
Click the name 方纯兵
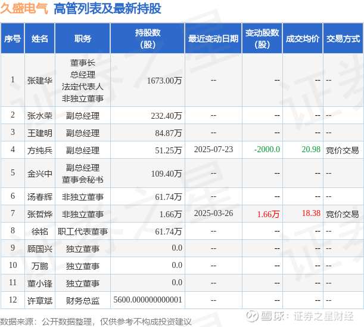click(40, 150)
